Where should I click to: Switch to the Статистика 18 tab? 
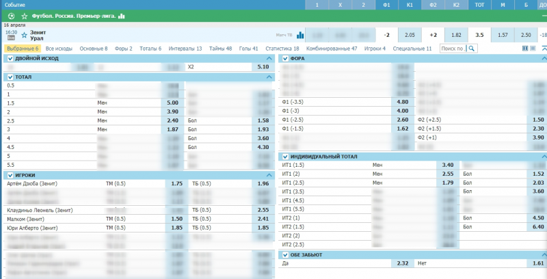pyautogui.click(x=282, y=49)
